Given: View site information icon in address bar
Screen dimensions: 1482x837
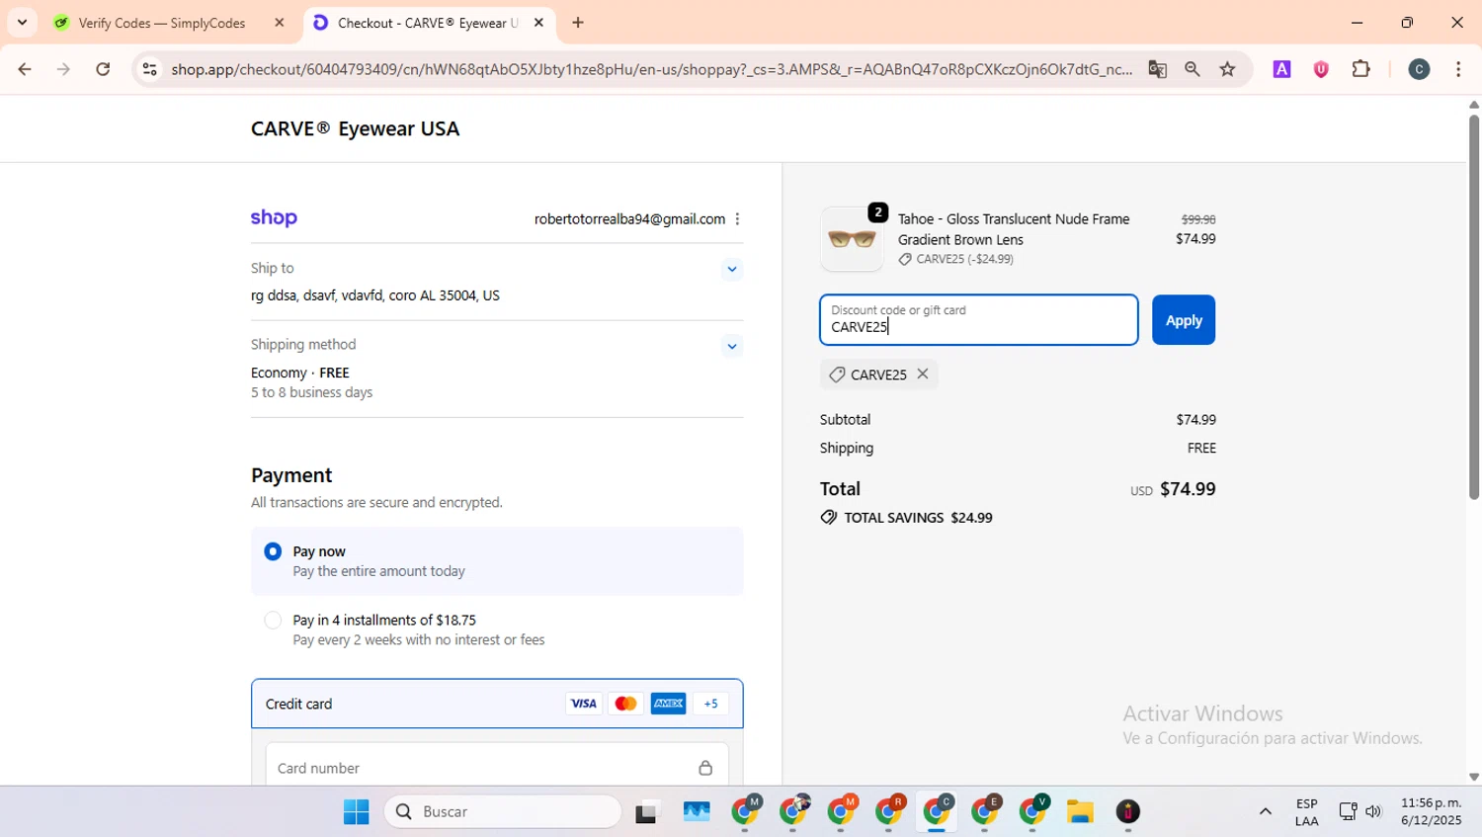Looking at the screenshot, I should tap(150, 69).
